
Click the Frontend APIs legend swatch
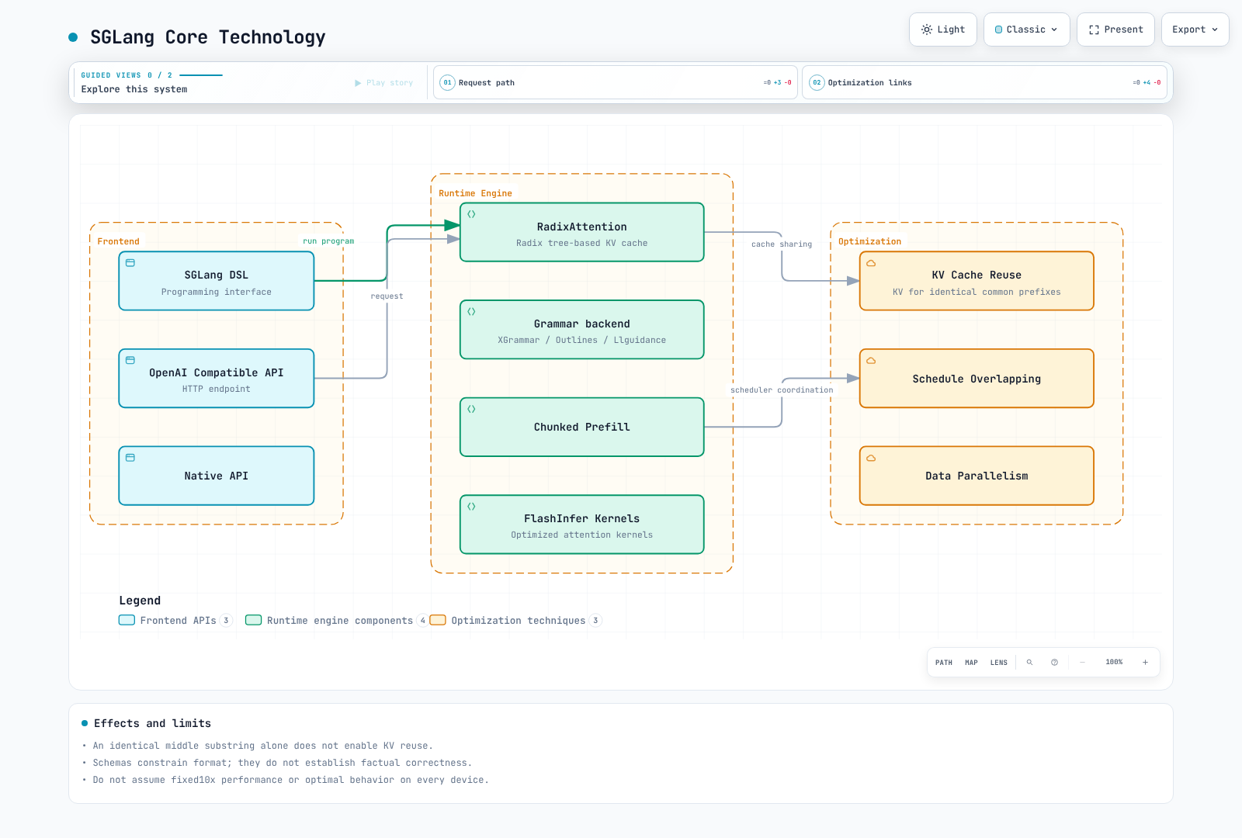[127, 620]
